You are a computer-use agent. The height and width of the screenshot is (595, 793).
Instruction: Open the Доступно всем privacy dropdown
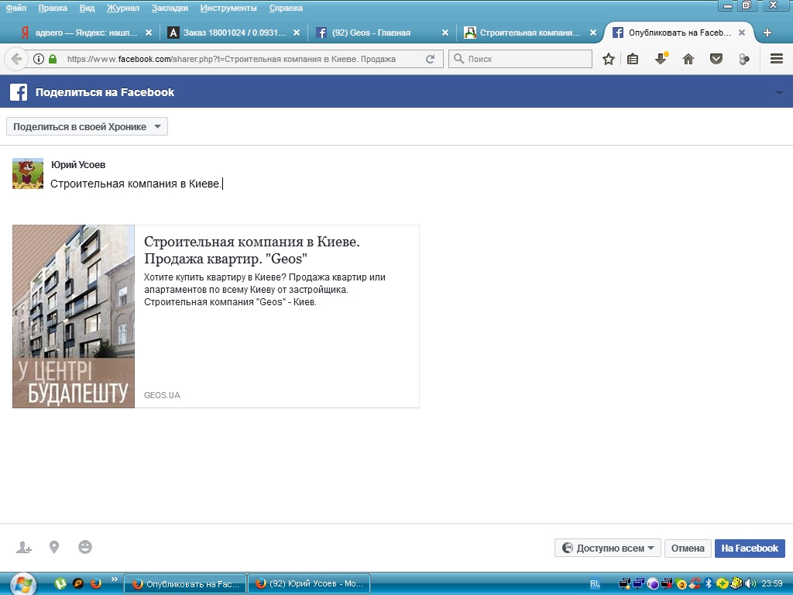coord(607,548)
